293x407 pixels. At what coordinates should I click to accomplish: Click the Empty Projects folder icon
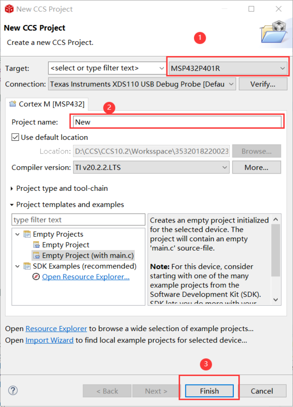point(27,234)
